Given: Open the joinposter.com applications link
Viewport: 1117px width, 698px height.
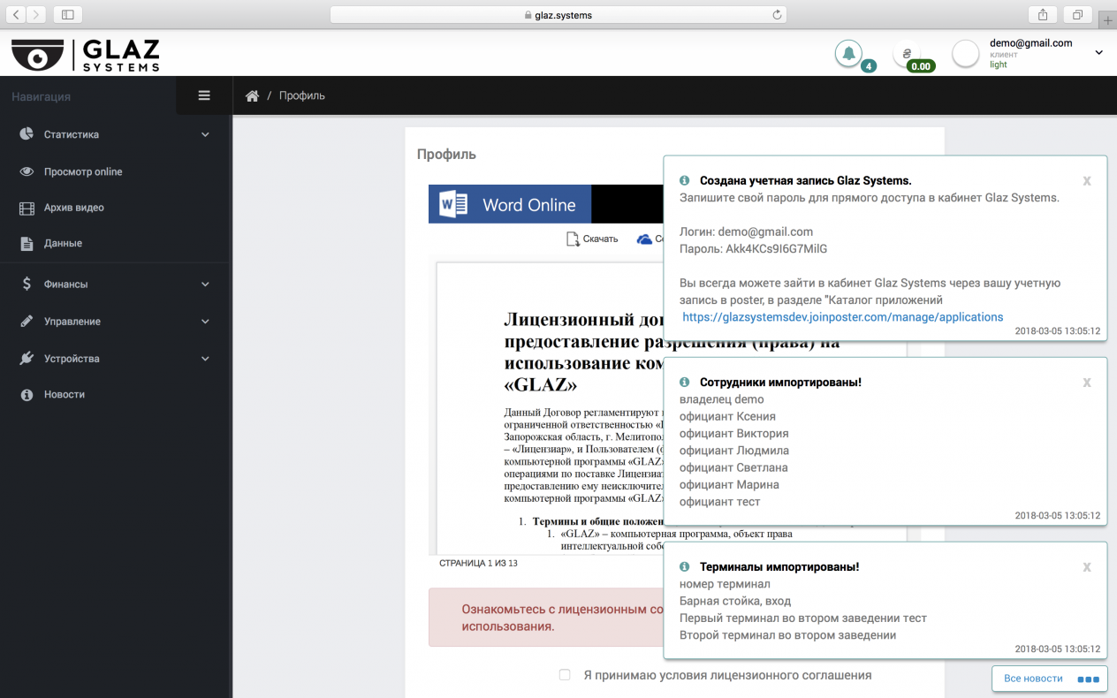Looking at the screenshot, I should pyautogui.click(x=842, y=316).
